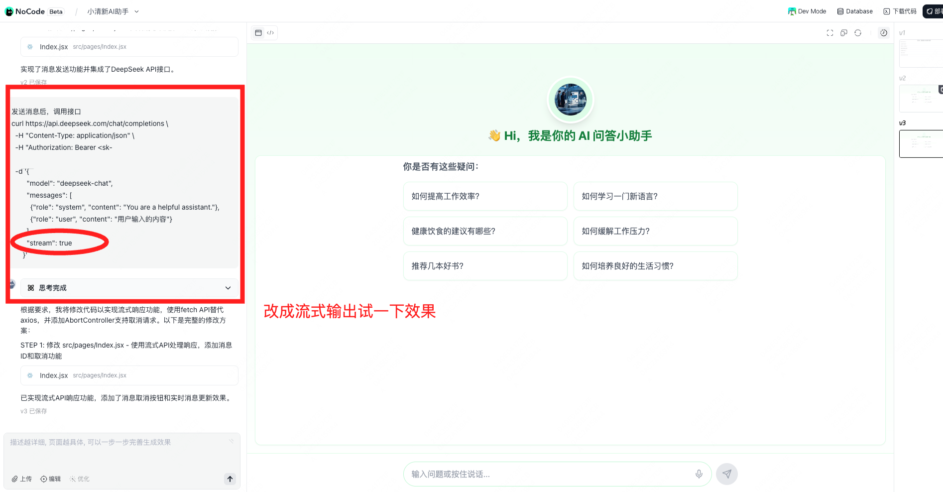
Task: Click the 优化 optimize toggle option
Action: 79,479
